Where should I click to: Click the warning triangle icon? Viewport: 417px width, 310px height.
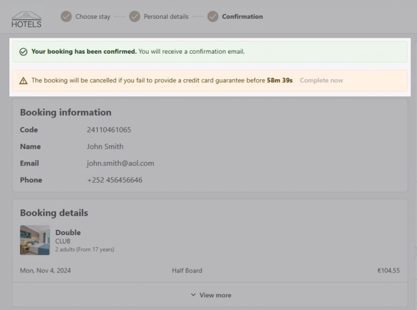pos(24,81)
